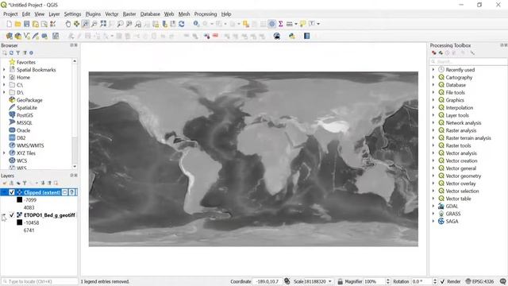Click the Refresh map icon
Viewport: 508px width, 286px height.
tap(182, 24)
